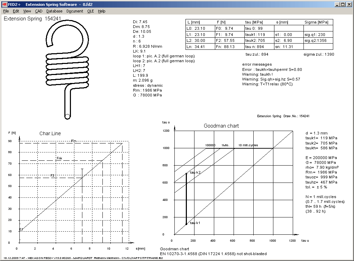Click the Sigma [MPa] table column header

[x=316, y=22]
